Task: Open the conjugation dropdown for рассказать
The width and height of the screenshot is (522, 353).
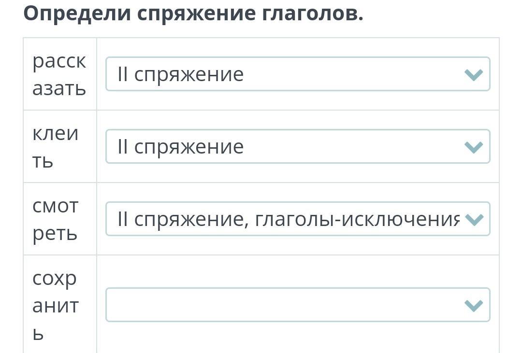Action: pyautogui.click(x=298, y=74)
